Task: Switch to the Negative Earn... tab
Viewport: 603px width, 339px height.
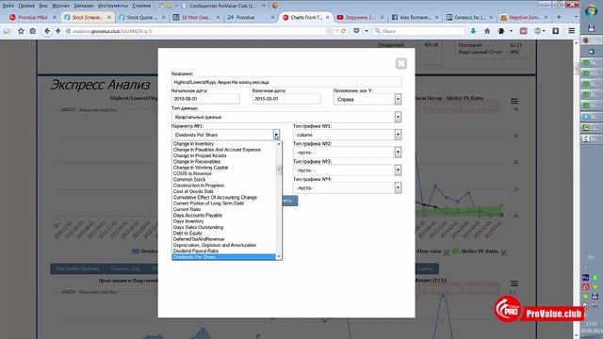Action: 524,17
